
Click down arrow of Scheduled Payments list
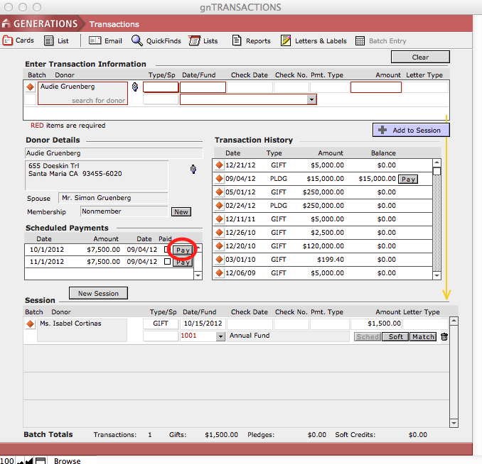[198, 275]
